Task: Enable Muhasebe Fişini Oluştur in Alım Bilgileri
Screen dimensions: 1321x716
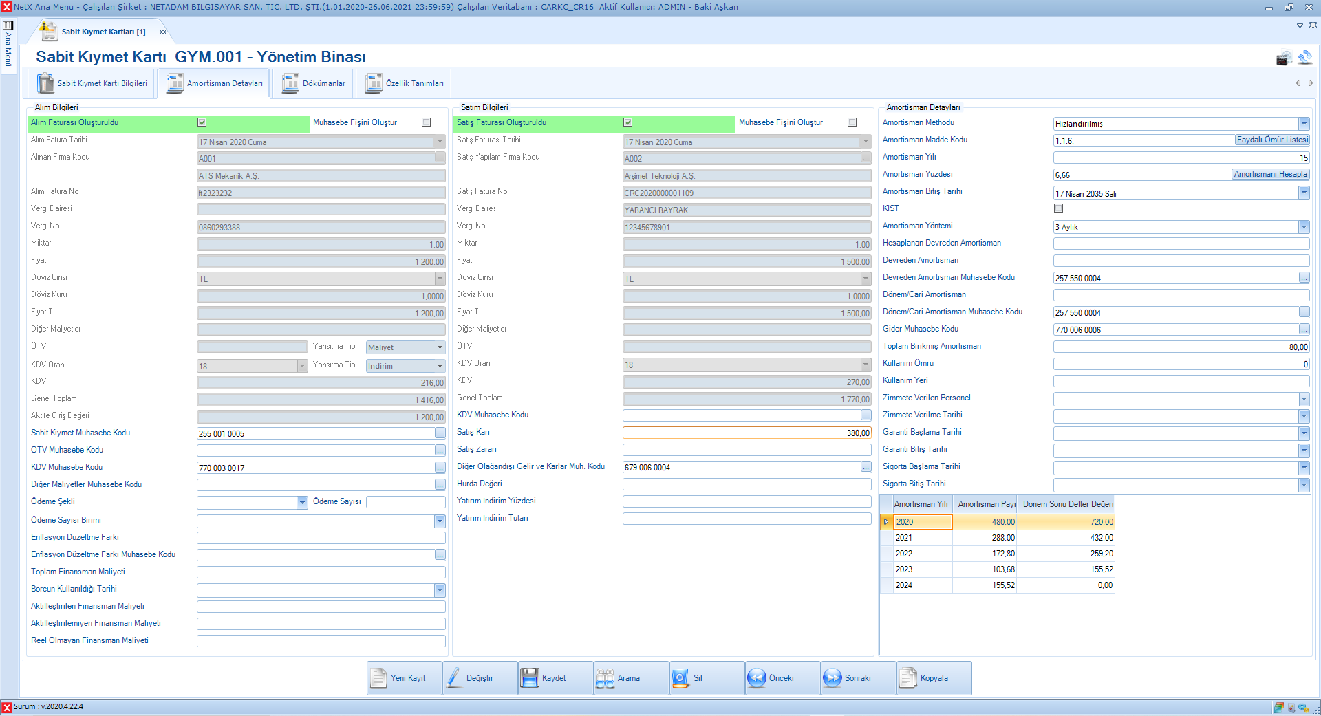Action: point(426,122)
